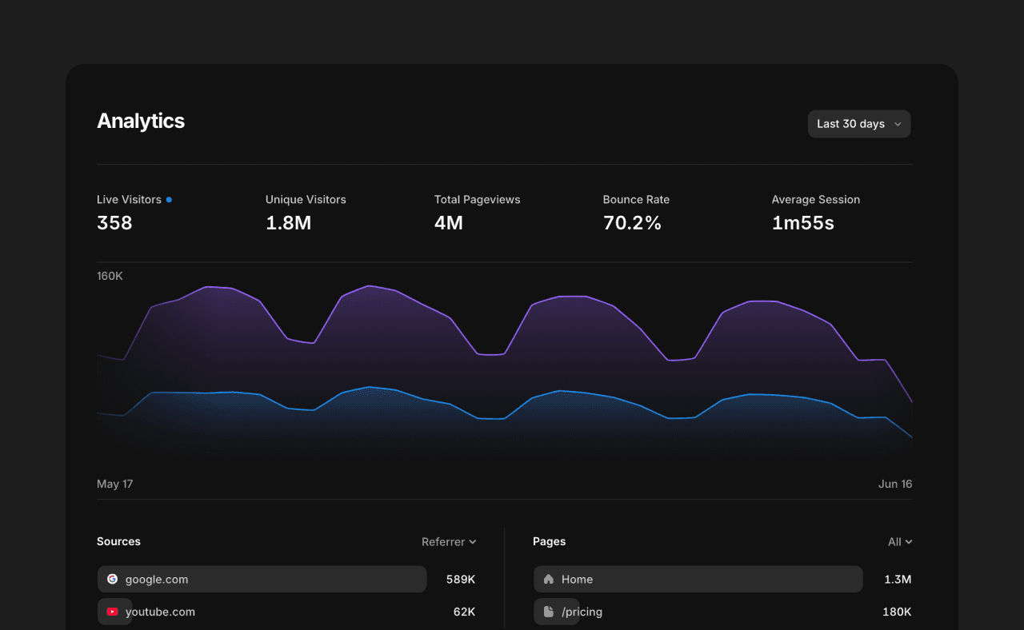Select the google.com source row

click(286, 579)
